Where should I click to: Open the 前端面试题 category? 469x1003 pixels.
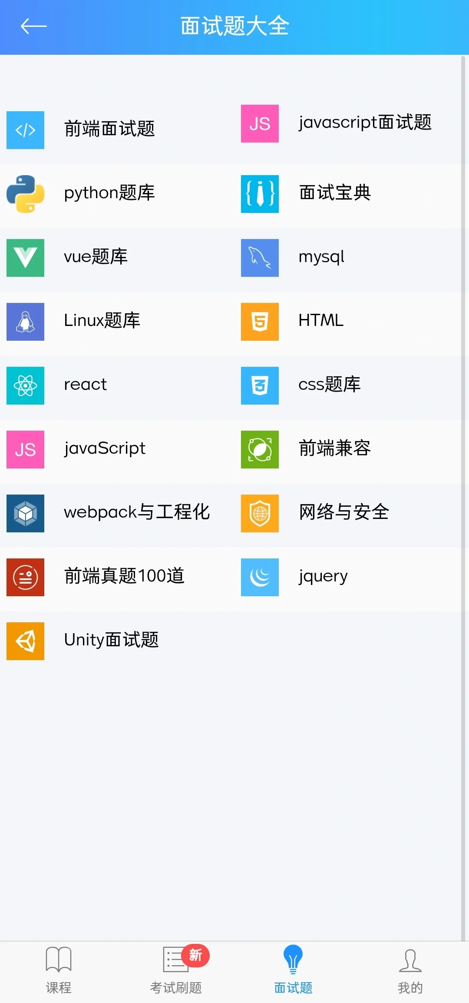tap(109, 129)
